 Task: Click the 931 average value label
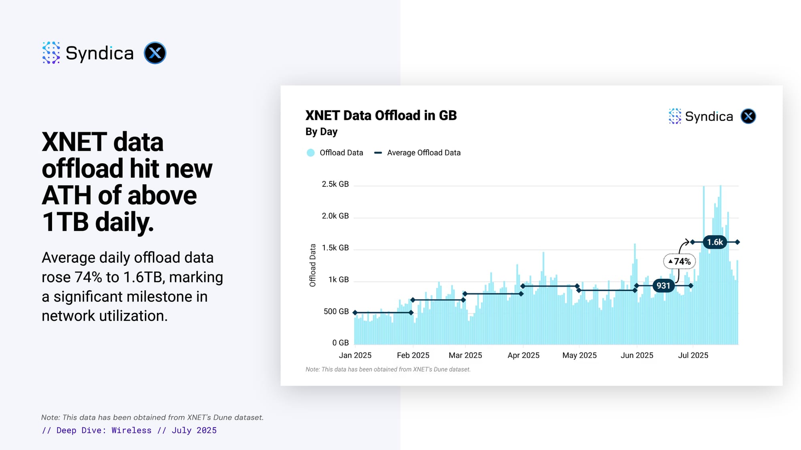coord(663,286)
